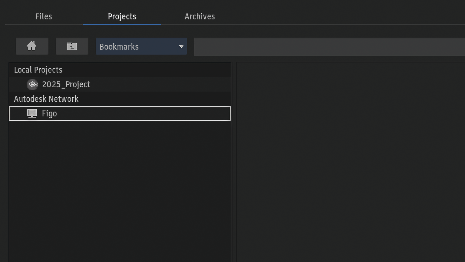The width and height of the screenshot is (465, 262).
Task: Select the Projects tab
Action: click(122, 16)
